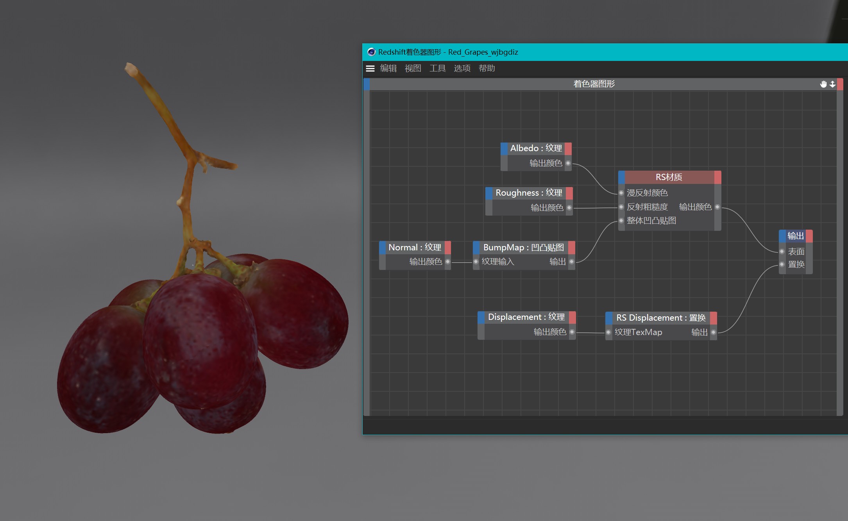Click the 纹理输入 label on BumpMap node
Viewport: 848px width, 521px height.
click(498, 262)
